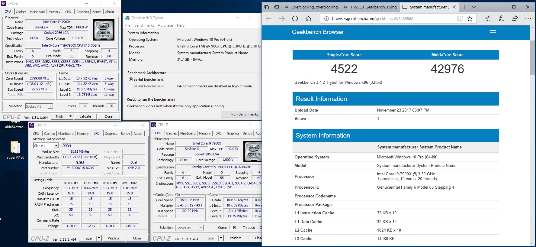Switch to the HWBOT Geekbench 3 browser tab

[x=371, y=7]
